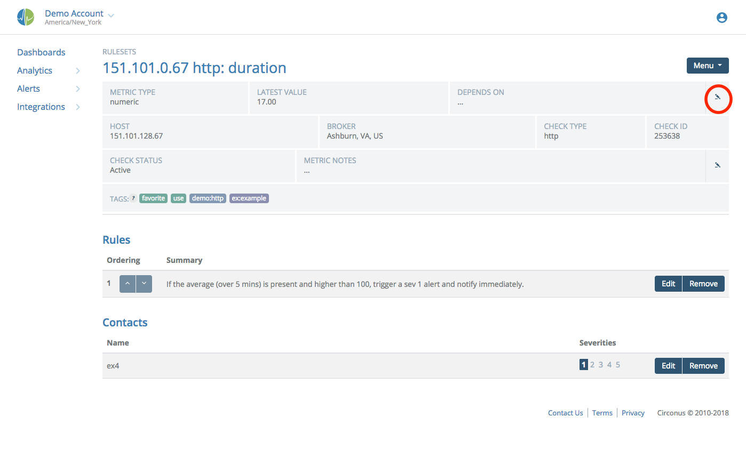Viewport: 746px width, 473px height.
Task: Enable severity 3 for contact ex4
Action: point(600,364)
